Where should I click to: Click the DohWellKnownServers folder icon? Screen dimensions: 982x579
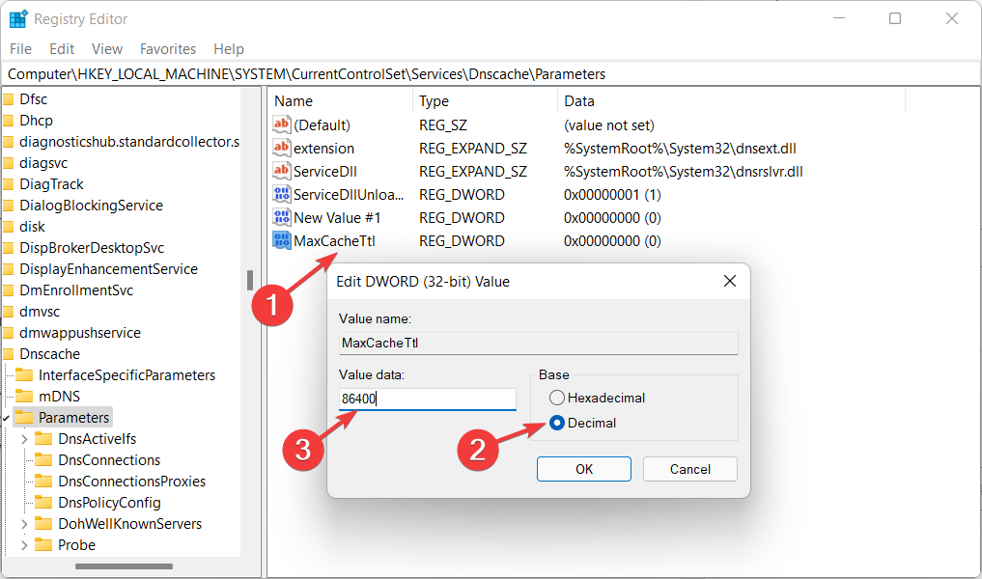click(x=42, y=524)
